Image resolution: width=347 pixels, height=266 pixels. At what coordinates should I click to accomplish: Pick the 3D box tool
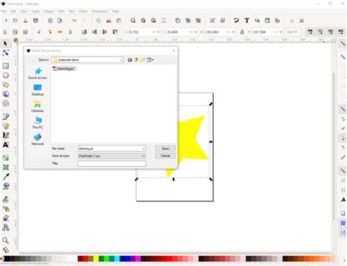coord(6,94)
